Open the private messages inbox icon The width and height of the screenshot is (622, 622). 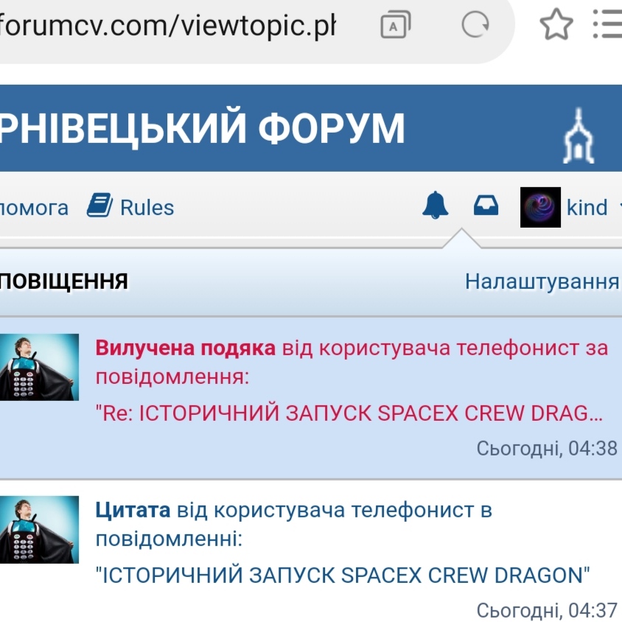486,206
